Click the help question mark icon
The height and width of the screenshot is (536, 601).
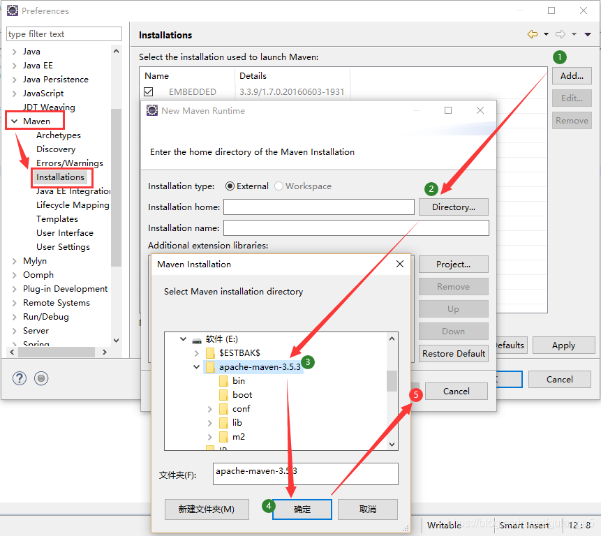pos(19,378)
